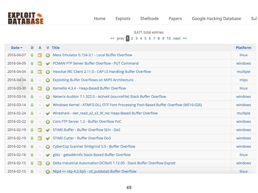This screenshot has height=193, width=258.
Task: Go to page 2 of results
Action: tap(132, 38)
